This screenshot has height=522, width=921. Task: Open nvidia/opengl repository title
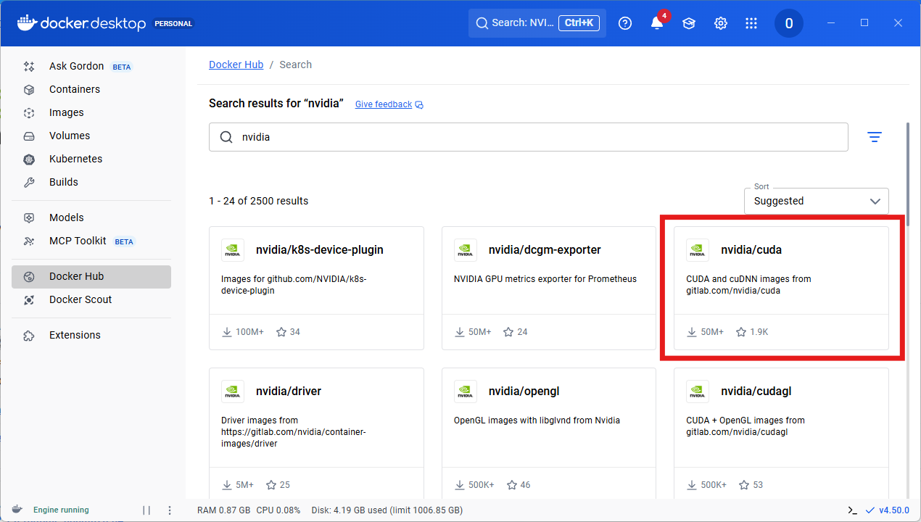[524, 391]
